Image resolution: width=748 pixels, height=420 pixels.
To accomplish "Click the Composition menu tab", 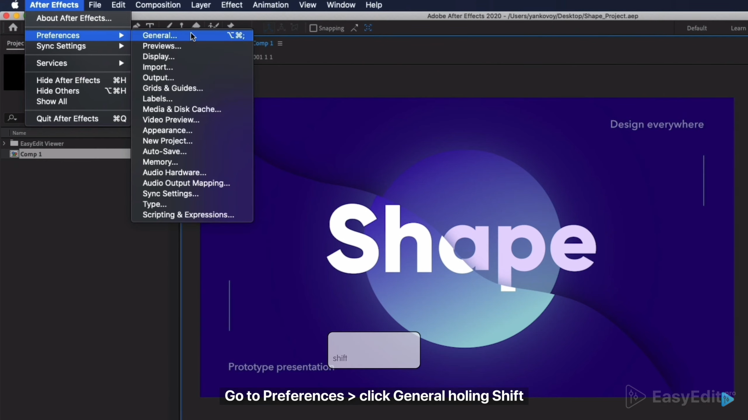I will pos(158,5).
